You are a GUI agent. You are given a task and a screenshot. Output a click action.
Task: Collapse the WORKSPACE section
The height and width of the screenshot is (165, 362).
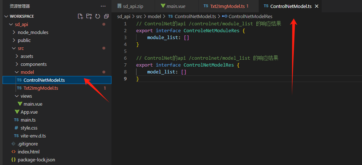click(x=6, y=16)
